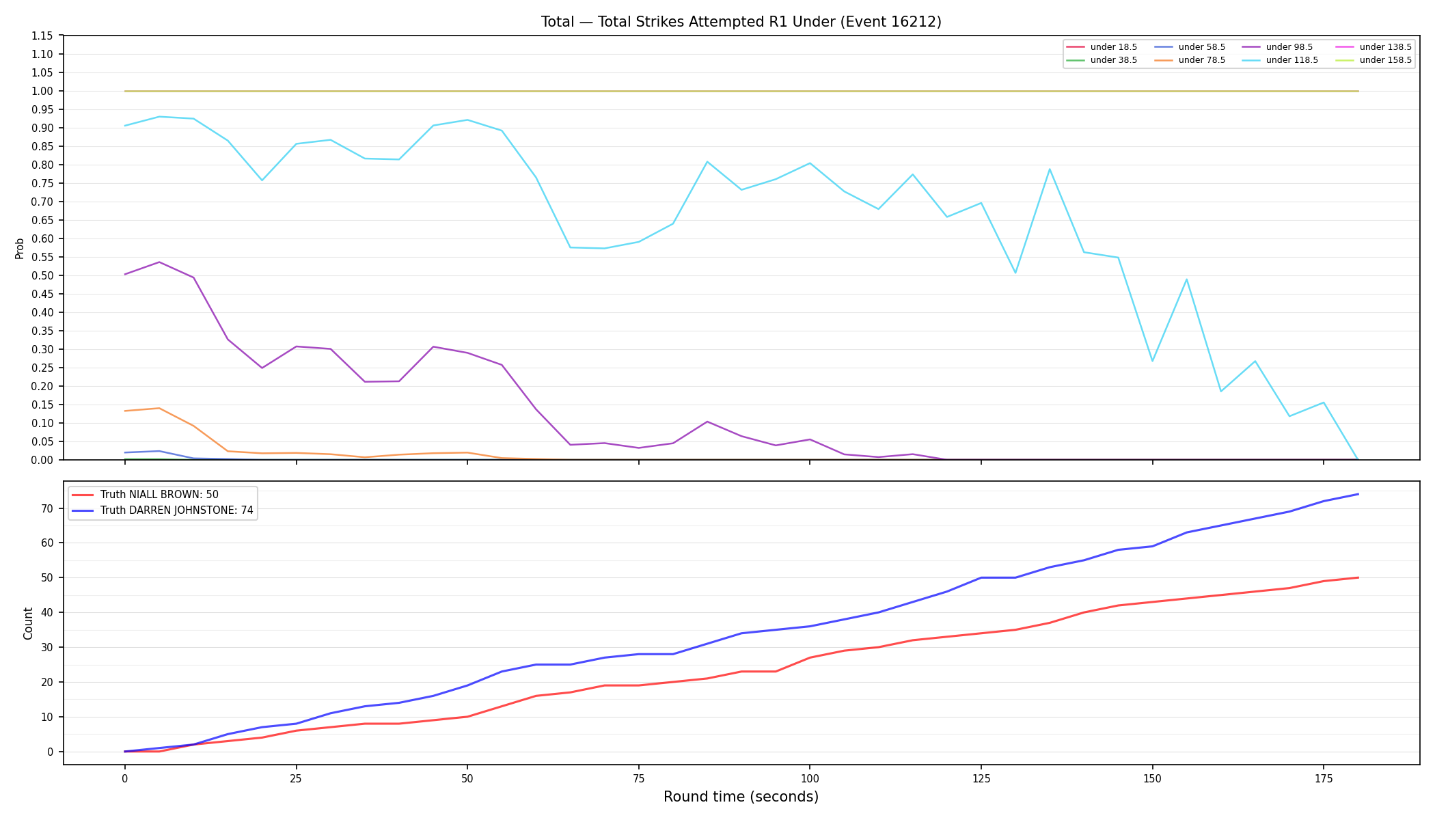Click the chart title "Total — Total Strikes Attempted R1 Under (Event 16212)"
Viewport: 1435px width, 820px height.
[x=741, y=22]
